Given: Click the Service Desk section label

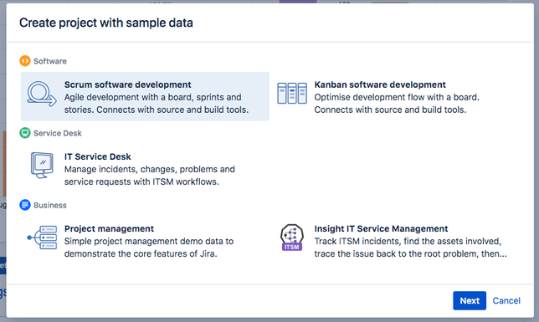Looking at the screenshot, I should tap(58, 133).
